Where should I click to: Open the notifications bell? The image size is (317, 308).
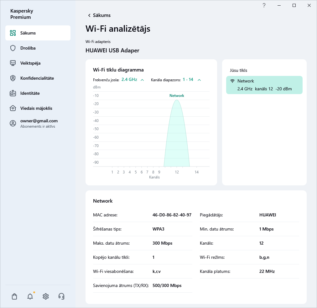pos(30,296)
